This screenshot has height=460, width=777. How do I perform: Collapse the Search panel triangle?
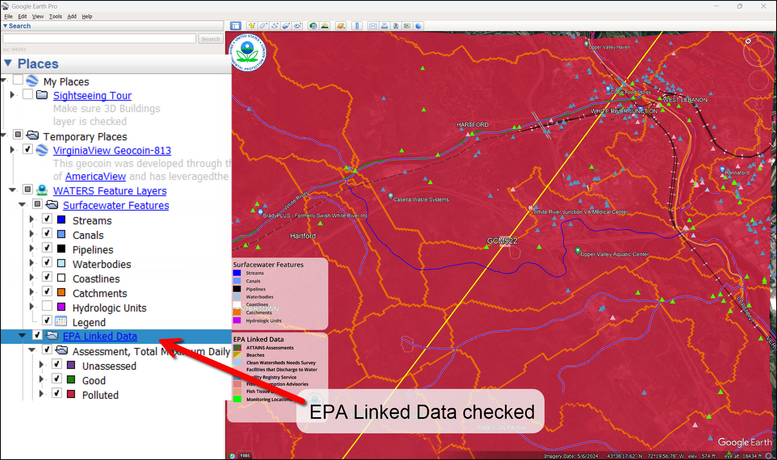point(5,26)
